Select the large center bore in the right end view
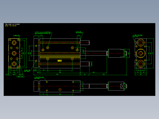 pyautogui.click(x=141, y=53)
